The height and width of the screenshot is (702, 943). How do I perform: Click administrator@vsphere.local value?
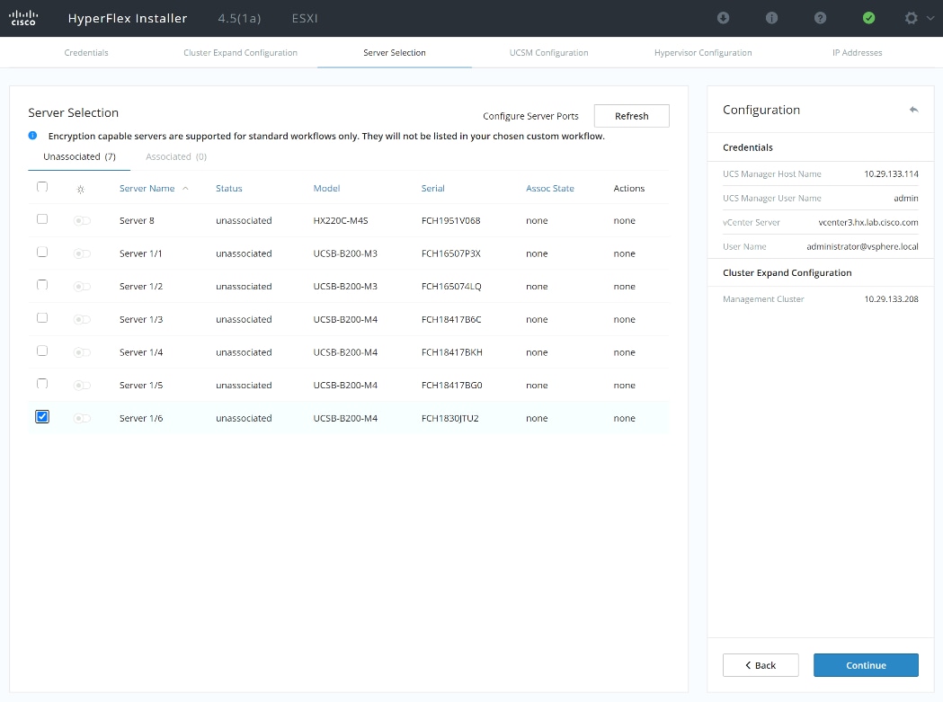pos(862,246)
